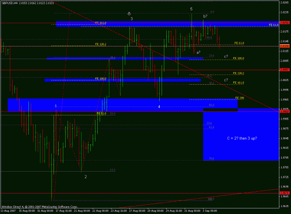Click the 23 Aug 16:00 time label
Image resolution: width=291 pixels, height=214 pixels.
pyautogui.click(x=119, y=211)
